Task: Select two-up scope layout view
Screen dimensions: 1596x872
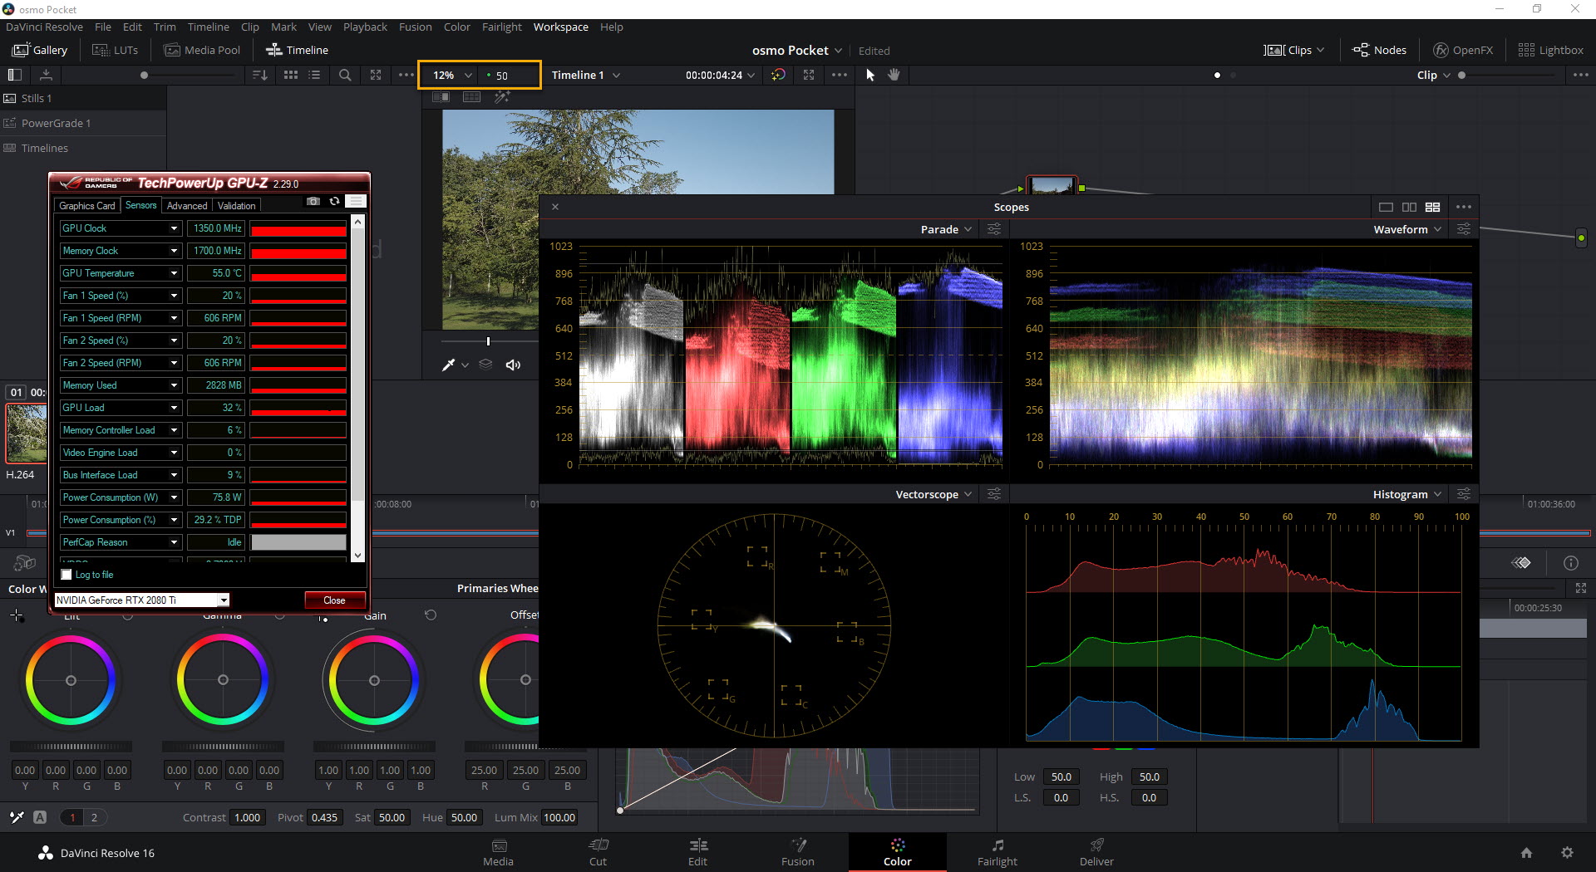Action: (x=1409, y=208)
